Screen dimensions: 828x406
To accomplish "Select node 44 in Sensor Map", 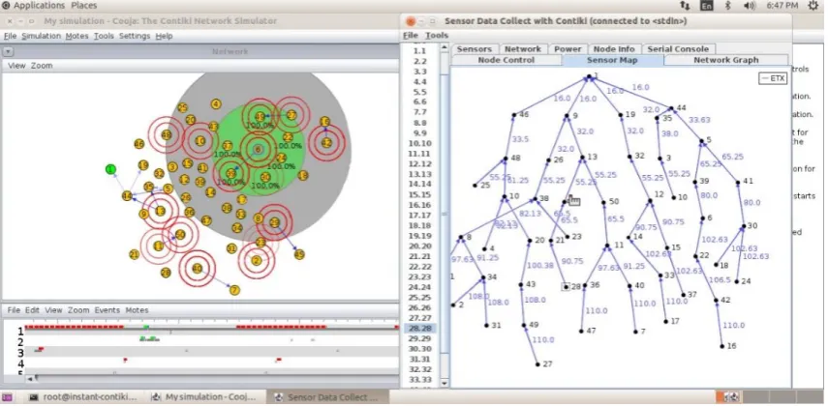I will (x=671, y=108).
